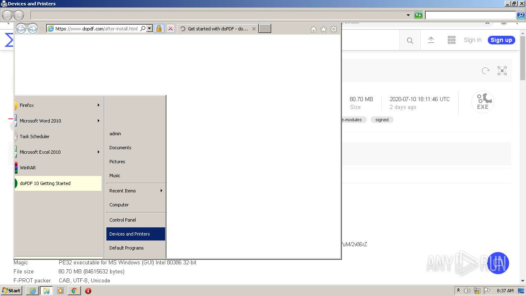Open the address bar autocomplete dropdown

[x=150, y=29]
